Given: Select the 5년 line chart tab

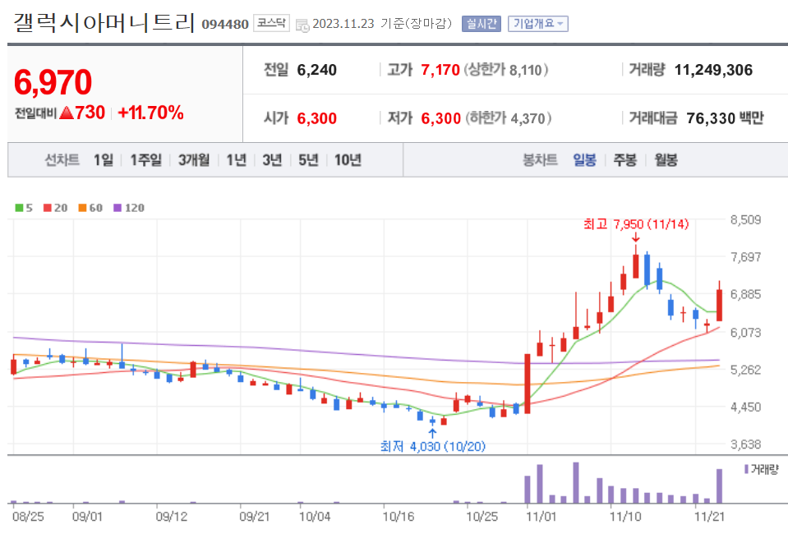Looking at the screenshot, I should coord(308,159).
